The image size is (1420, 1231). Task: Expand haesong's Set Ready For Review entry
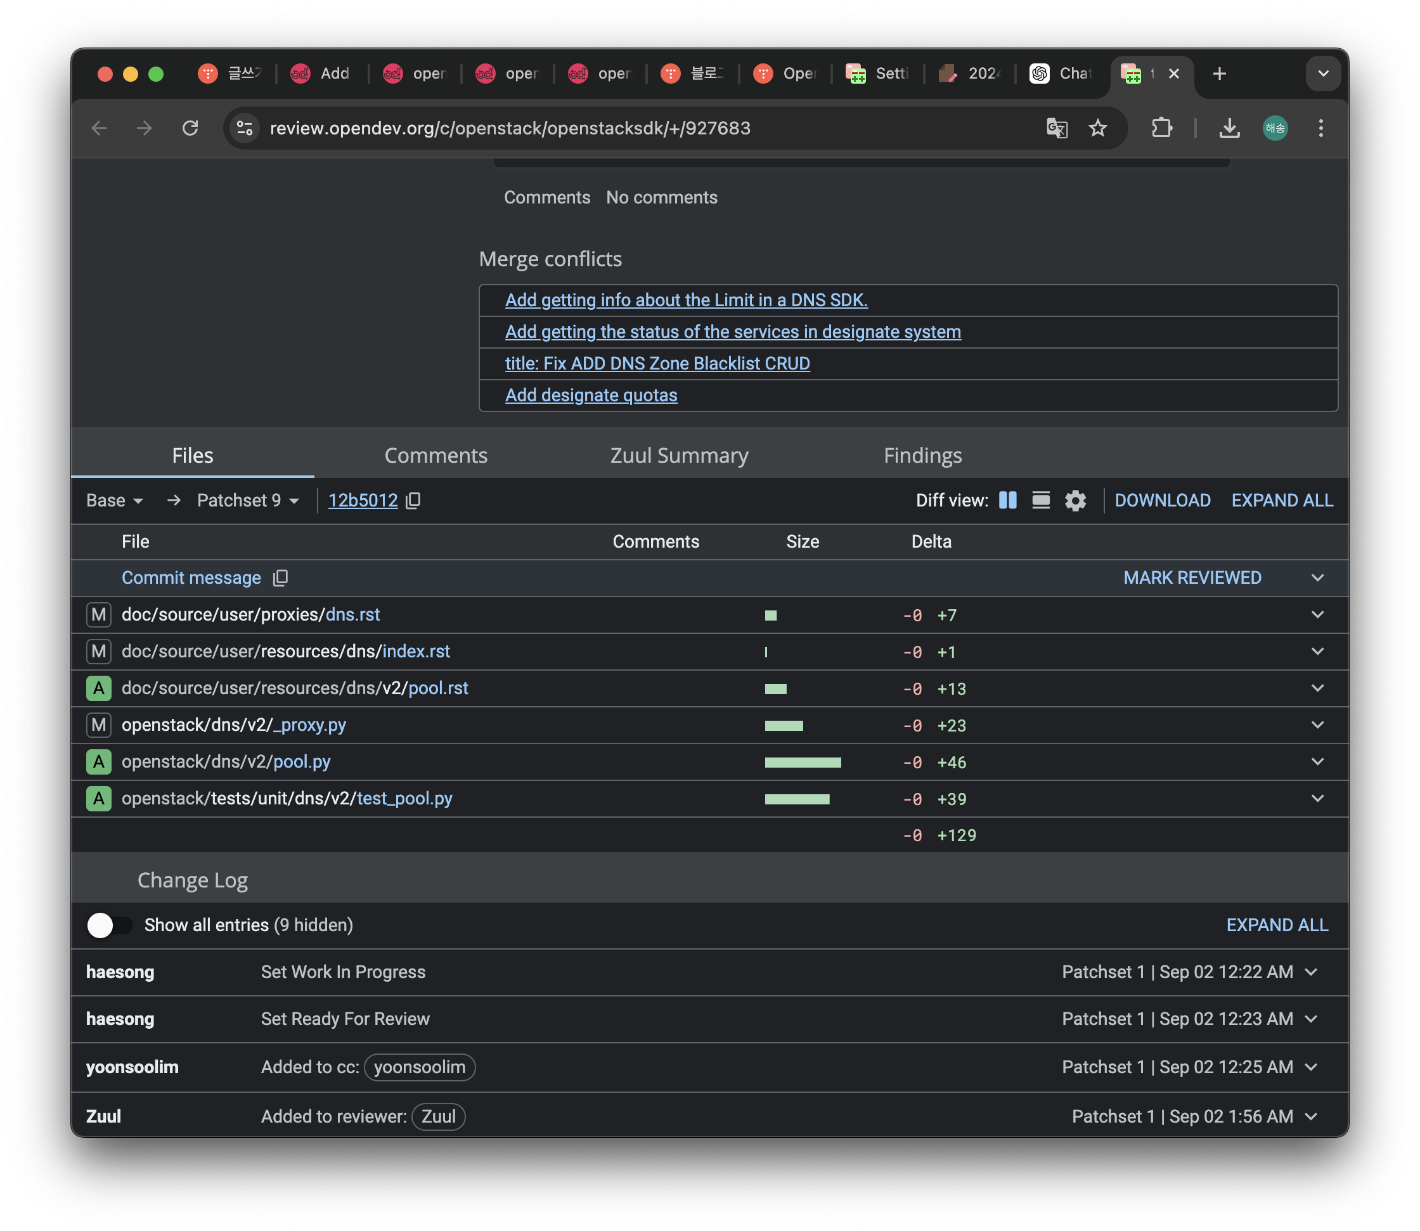[1311, 1019]
